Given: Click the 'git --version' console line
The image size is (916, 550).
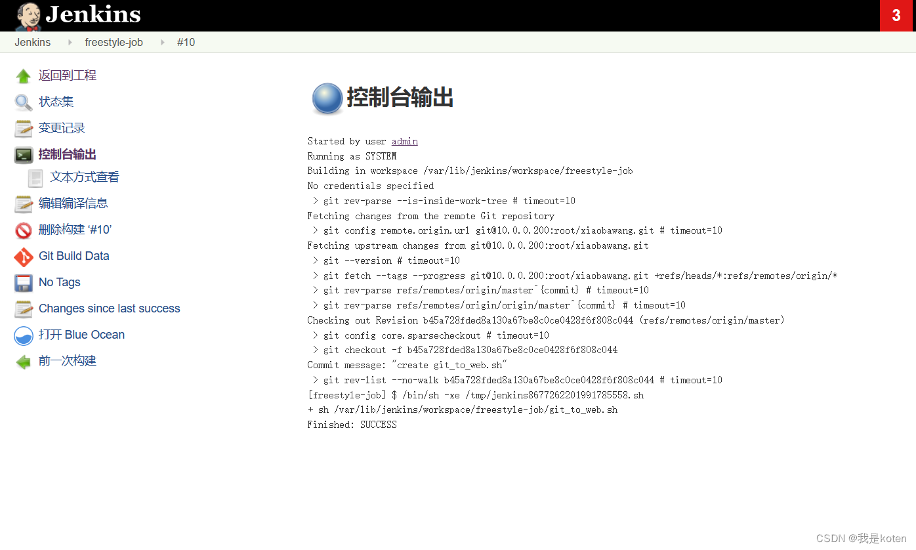Looking at the screenshot, I should click(386, 261).
